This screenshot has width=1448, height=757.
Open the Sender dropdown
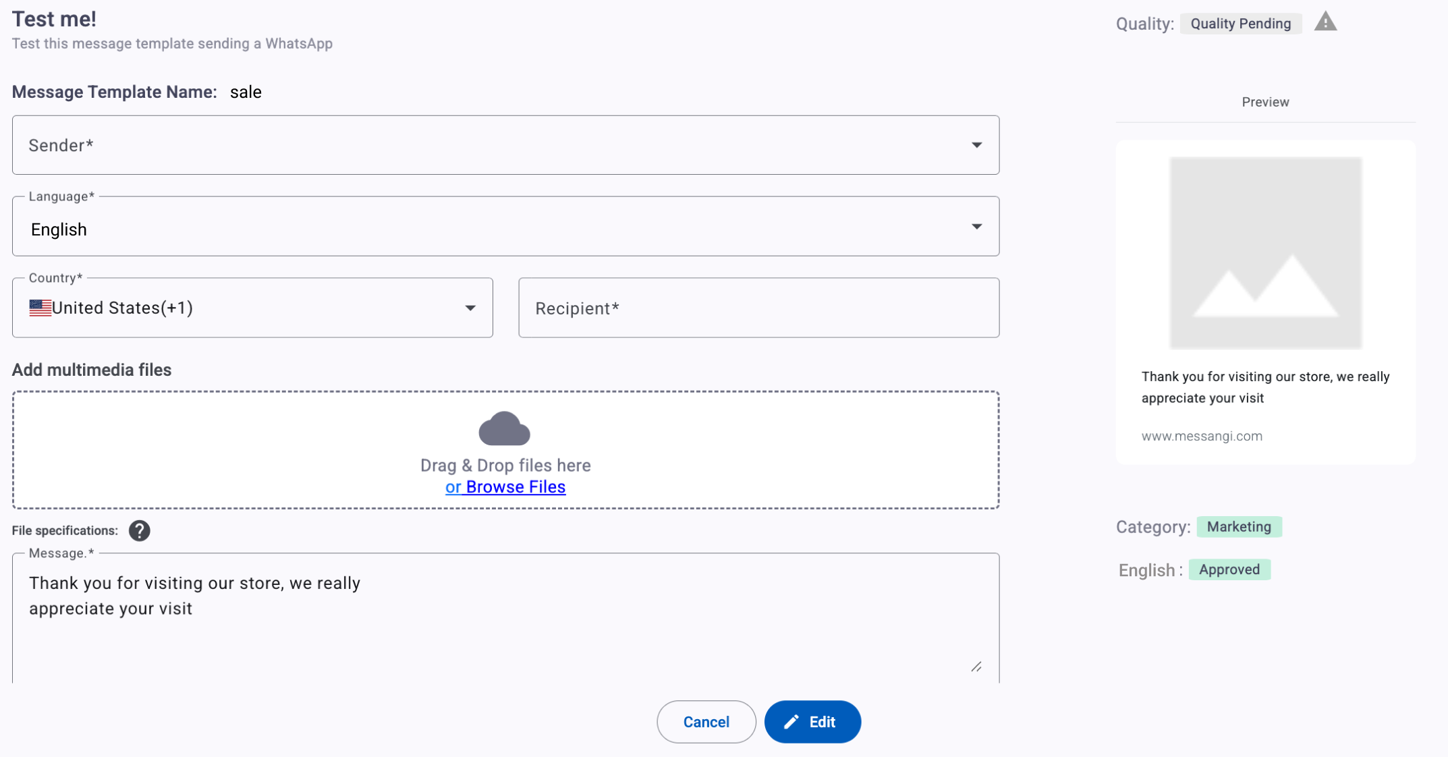[x=505, y=145]
